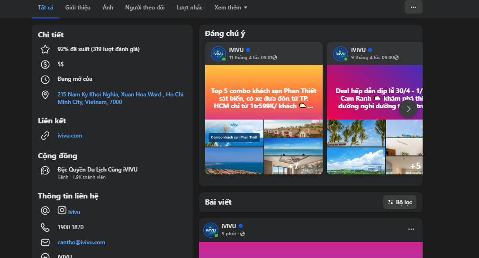The width and height of the screenshot is (479, 258).
Task: Open the Người theo dõi tab
Action: (145, 8)
